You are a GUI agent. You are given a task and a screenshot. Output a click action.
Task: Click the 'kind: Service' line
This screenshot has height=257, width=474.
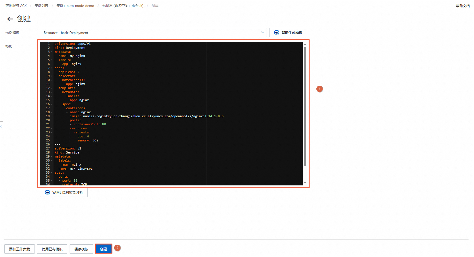67,153
